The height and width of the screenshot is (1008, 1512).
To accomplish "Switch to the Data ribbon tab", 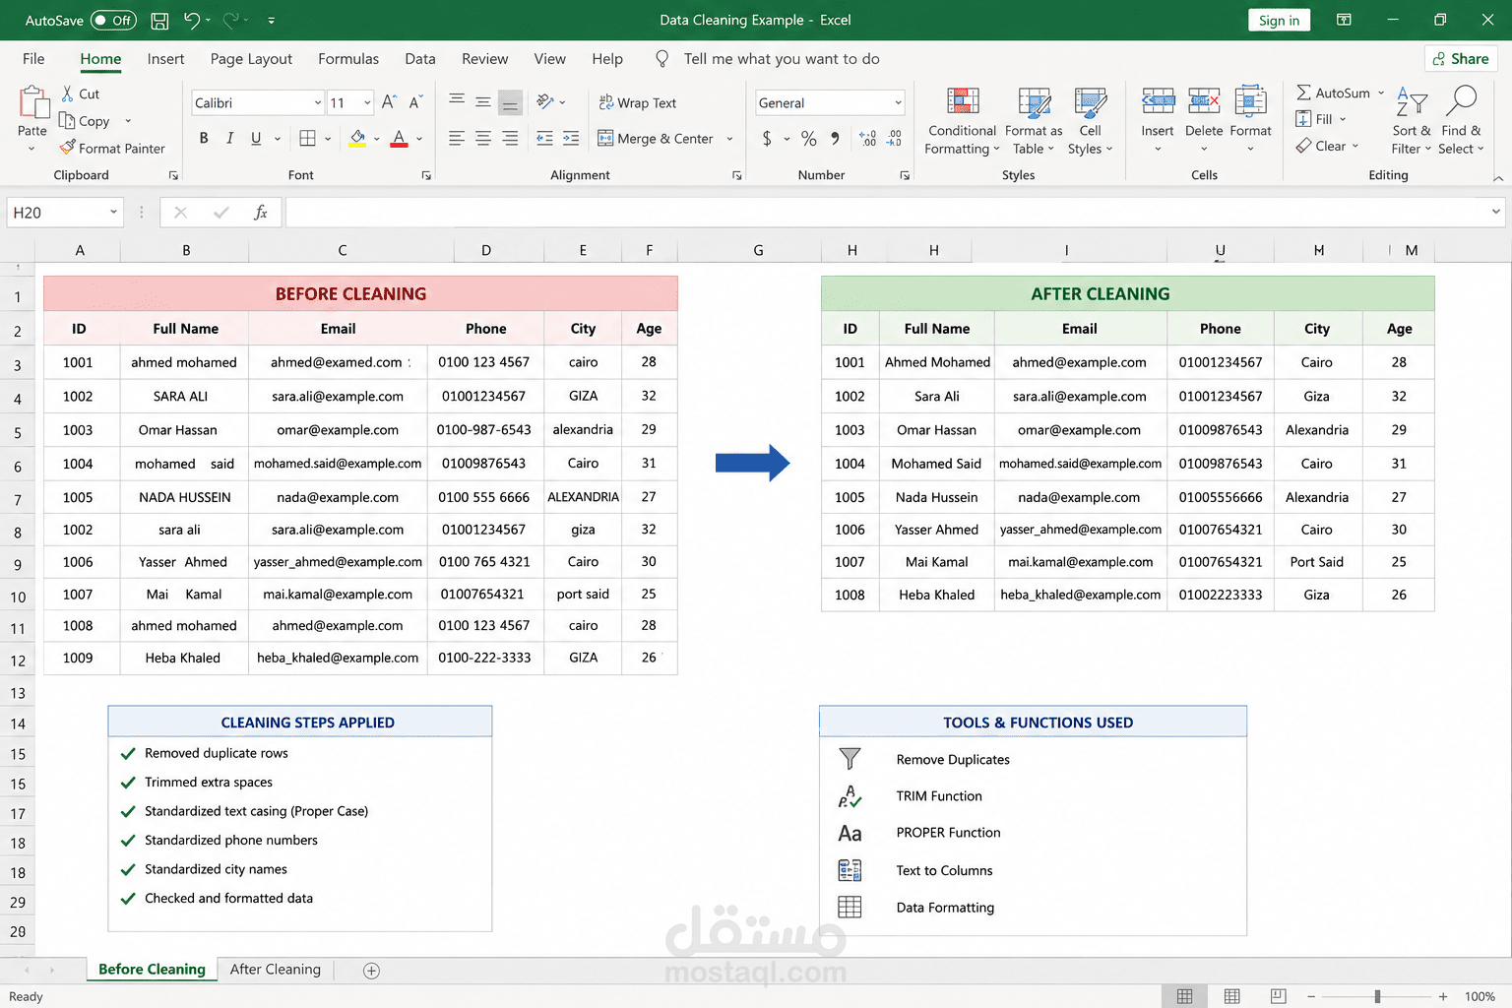I will (x=420, y=59).
